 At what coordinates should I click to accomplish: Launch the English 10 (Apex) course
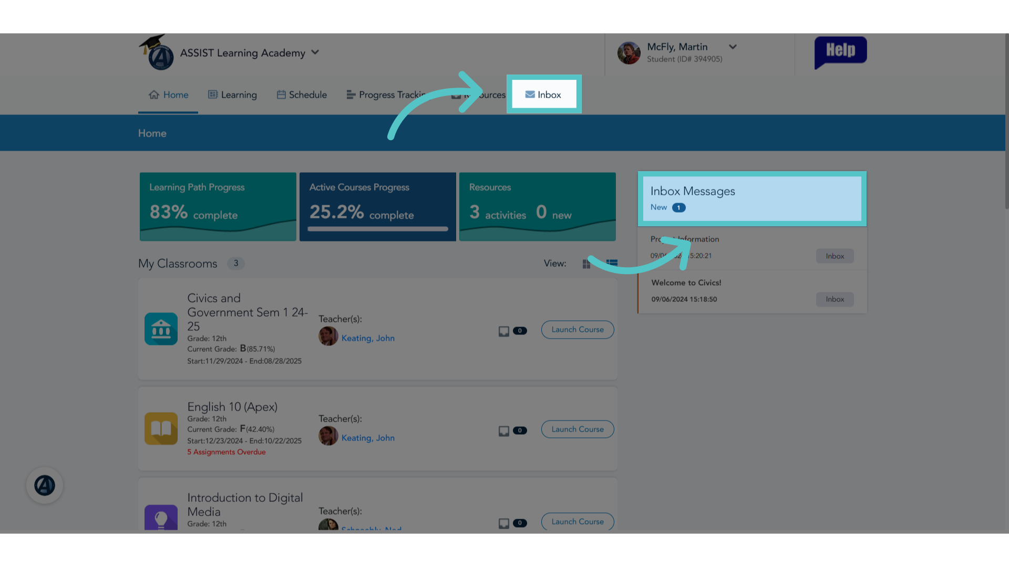point(578,429)
